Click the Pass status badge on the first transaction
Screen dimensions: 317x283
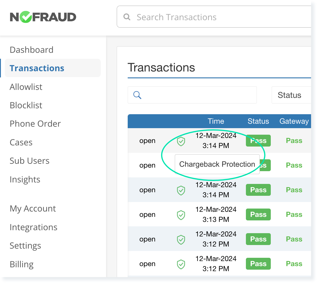point(258,141)
